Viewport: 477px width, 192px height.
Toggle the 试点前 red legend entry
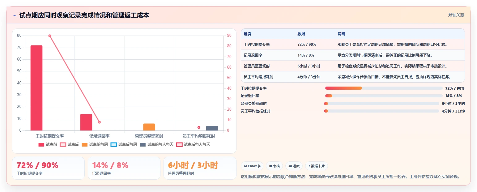pyautogui.click(x=48, y=144)
